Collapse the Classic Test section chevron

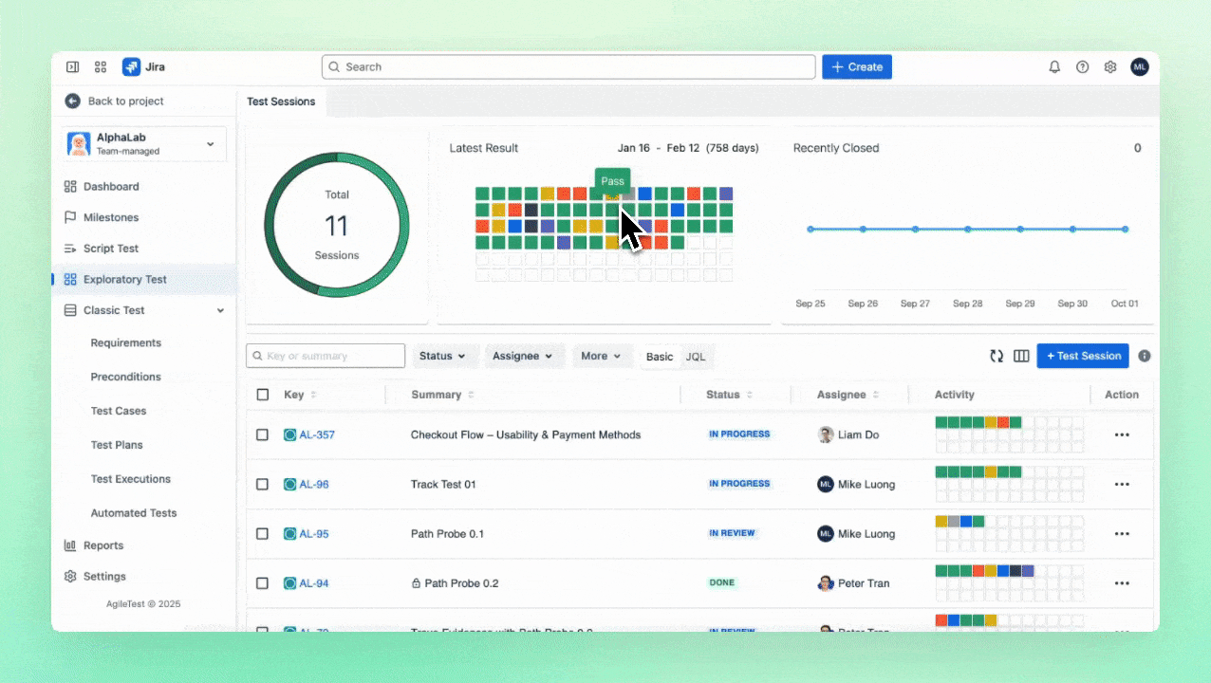[x=220, y=310]
